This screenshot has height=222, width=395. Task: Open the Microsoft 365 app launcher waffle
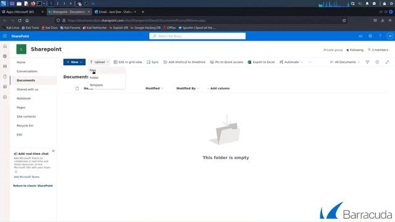(x=5, y=36)
